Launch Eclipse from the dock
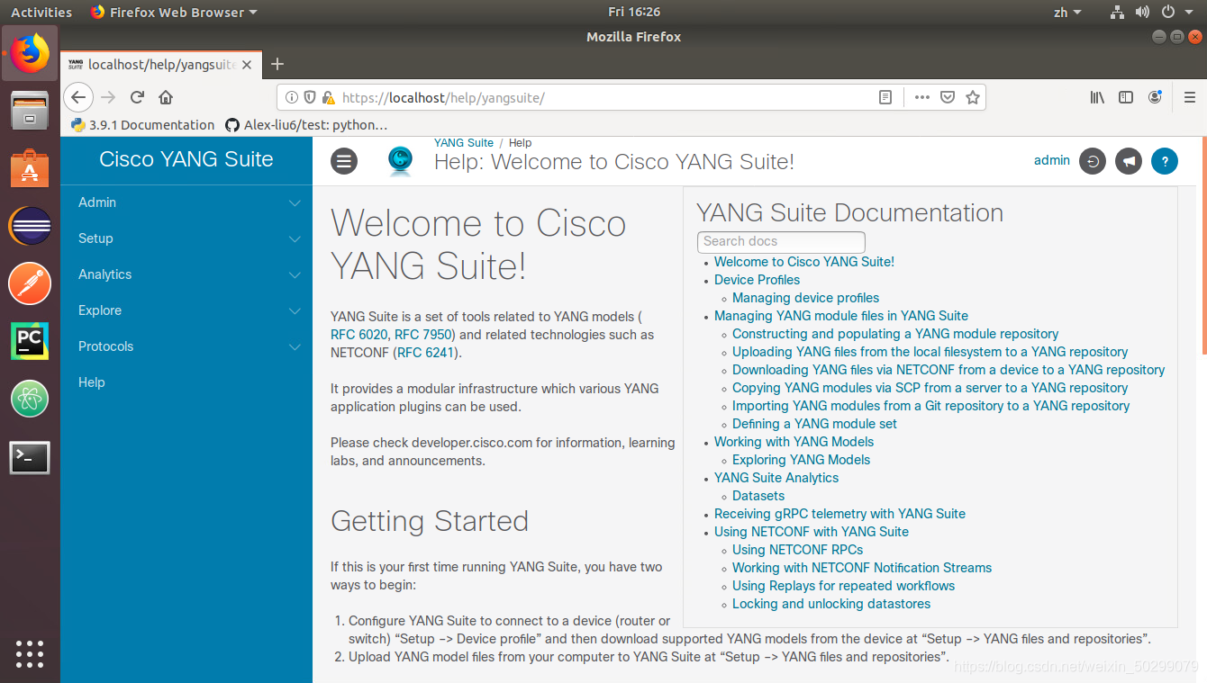The width and height of the screenshot is (1207, 683). point(30,226)
